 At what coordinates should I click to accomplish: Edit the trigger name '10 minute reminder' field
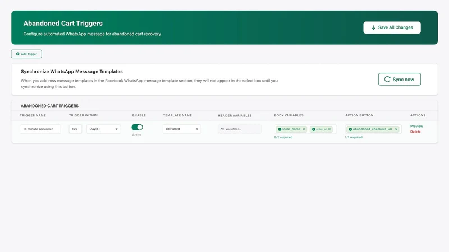tap(40, 129)
